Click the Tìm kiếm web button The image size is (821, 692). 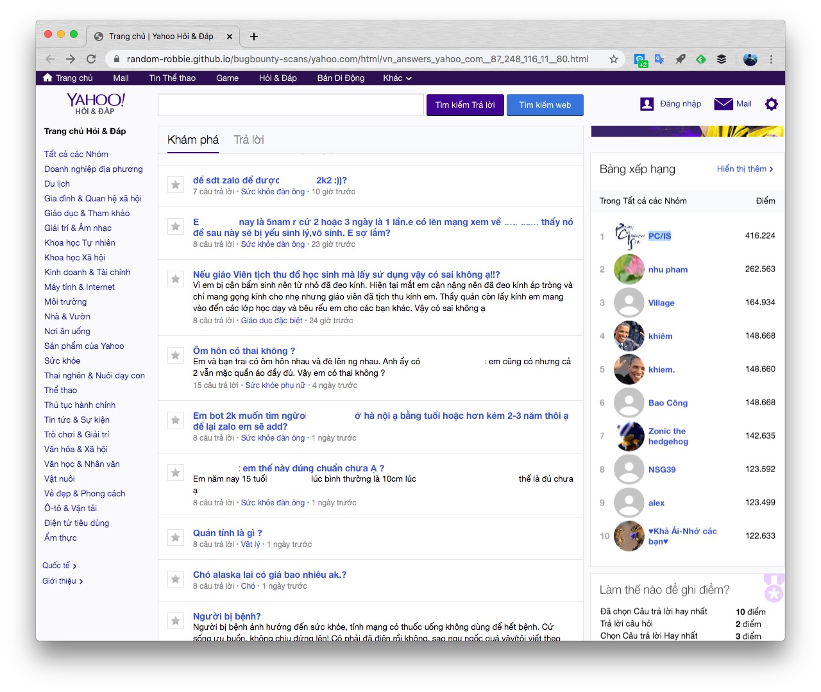545,105
